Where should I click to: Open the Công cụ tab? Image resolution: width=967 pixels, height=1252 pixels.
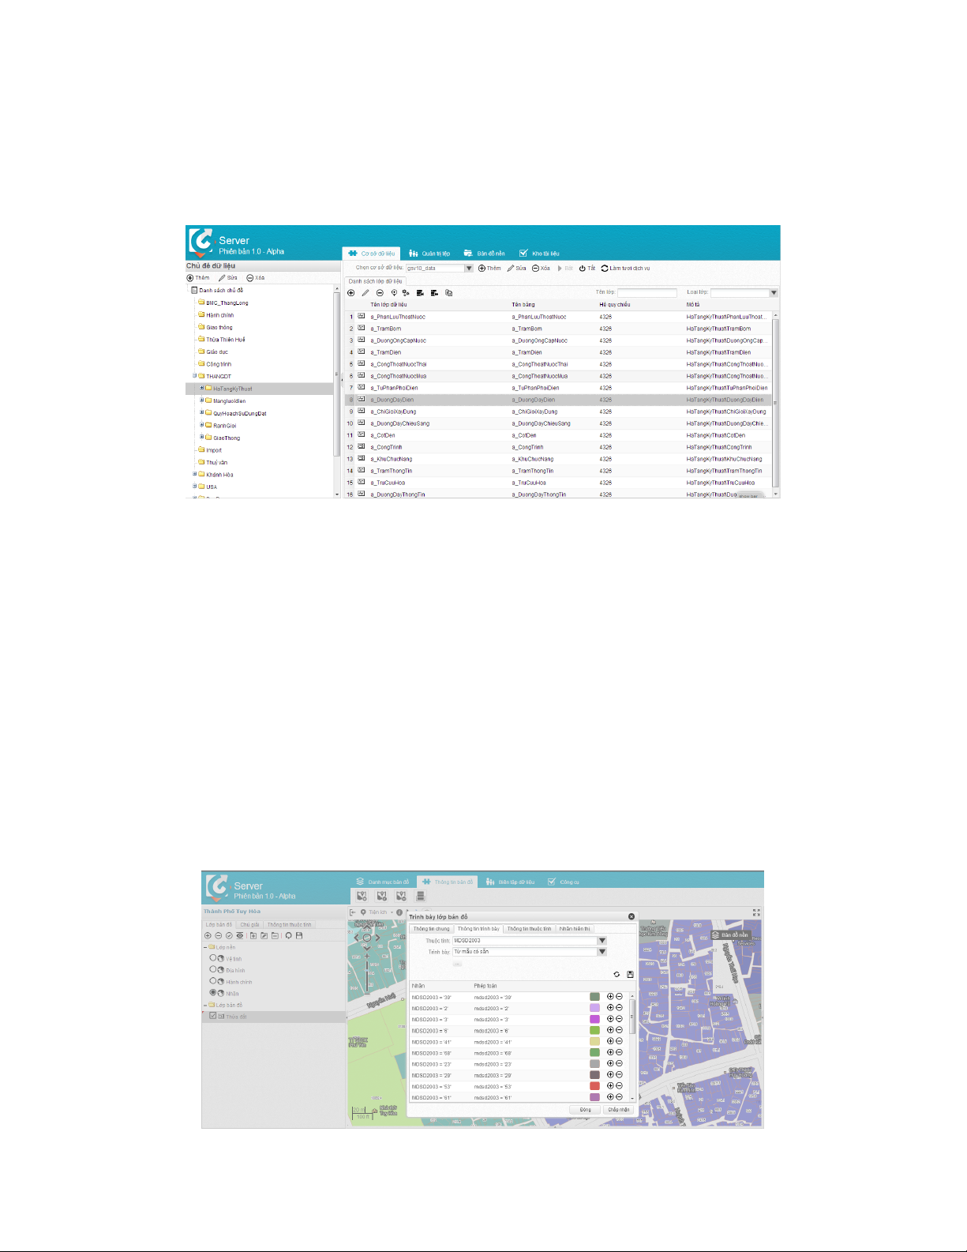[x=564, y=882]
